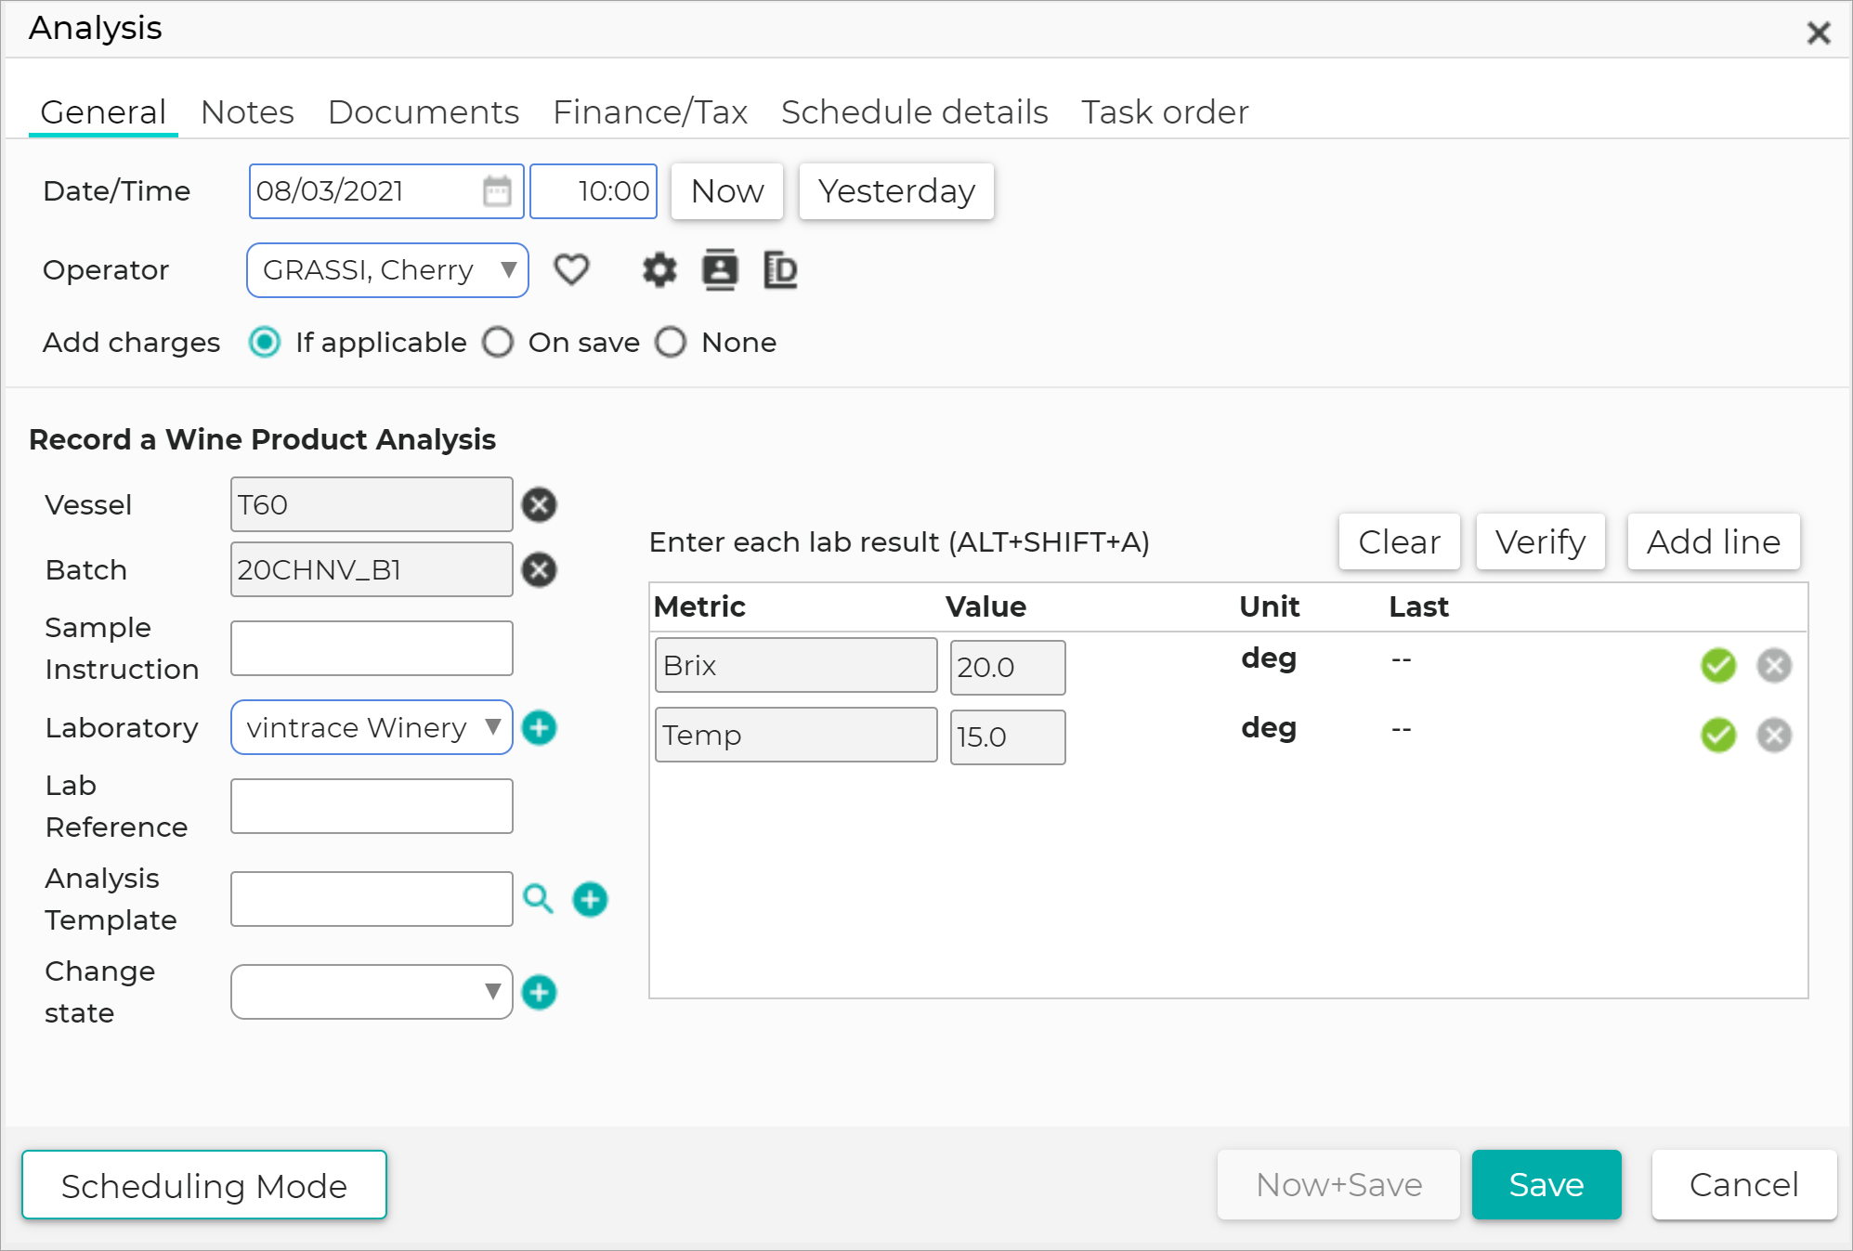Cancel the analysis dialog
Viewport: 1853px width, 1251px height.
click(x=1744, y=1185)
